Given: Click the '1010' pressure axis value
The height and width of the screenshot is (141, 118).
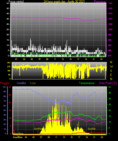Looking at the screenshot, I should [x=110, y=19].
